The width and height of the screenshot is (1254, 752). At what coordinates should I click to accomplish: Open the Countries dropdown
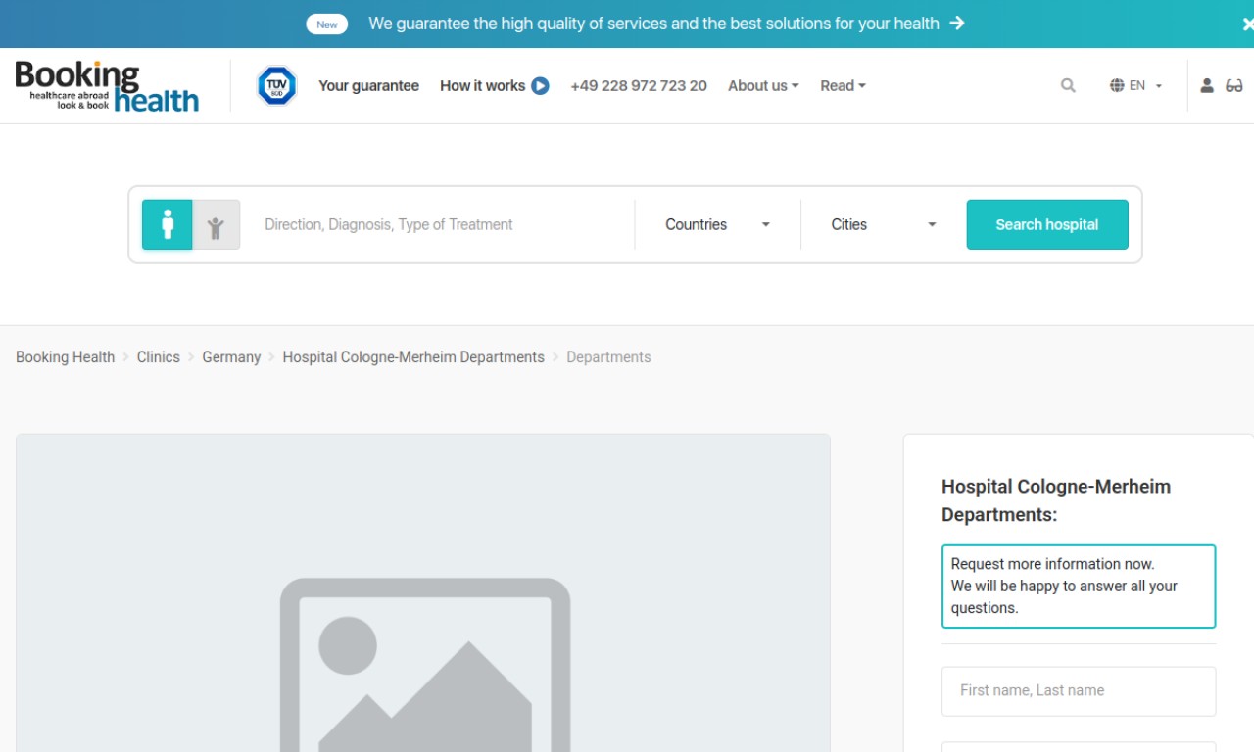click(717, 224)
